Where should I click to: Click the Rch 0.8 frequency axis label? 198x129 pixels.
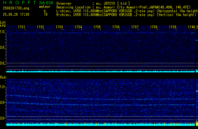click(x=2, y=118)
